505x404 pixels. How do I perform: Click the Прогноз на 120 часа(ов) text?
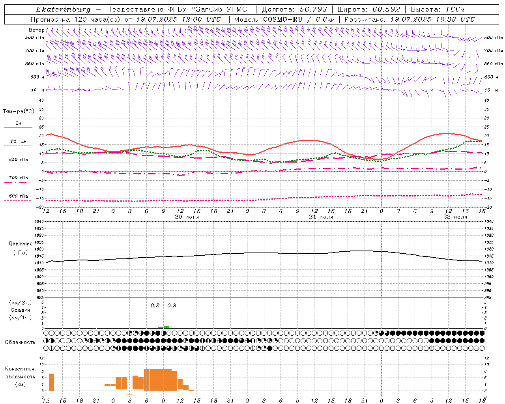76,19
